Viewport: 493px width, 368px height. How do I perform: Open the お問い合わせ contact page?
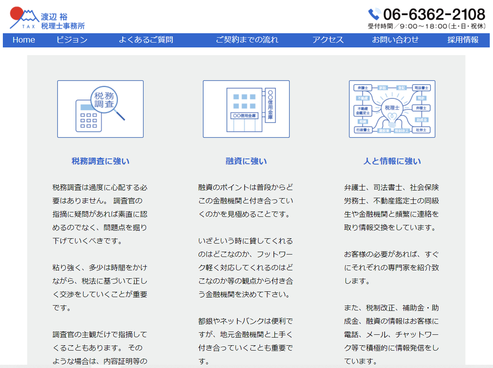tap(395, 40)
